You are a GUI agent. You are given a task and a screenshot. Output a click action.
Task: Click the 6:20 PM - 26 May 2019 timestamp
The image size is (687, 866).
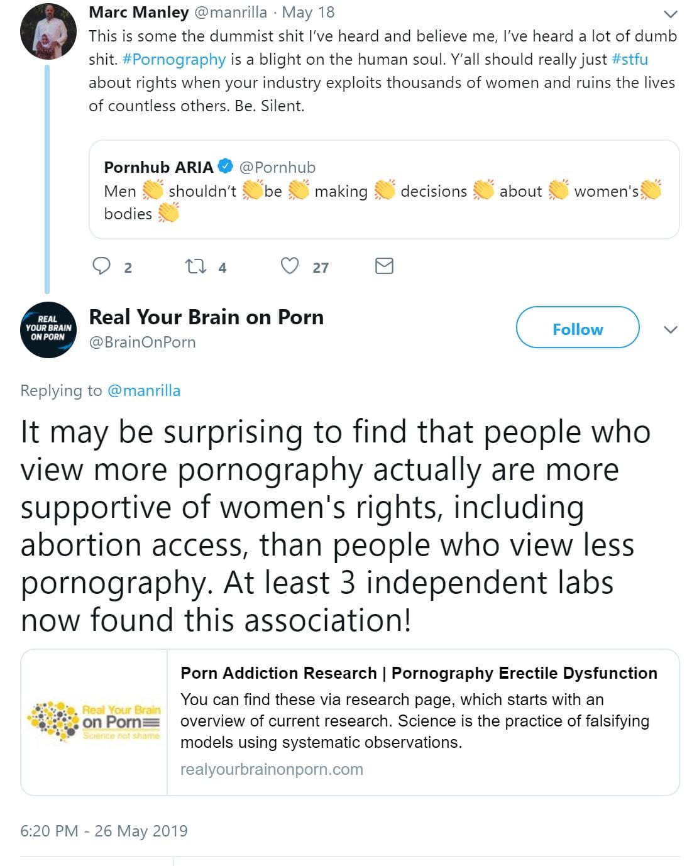click(104, 831)
